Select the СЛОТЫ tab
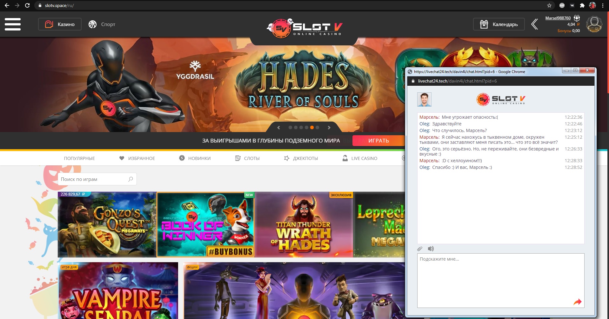The height and width of the screenshot is (319, 609). coord(247,158)
